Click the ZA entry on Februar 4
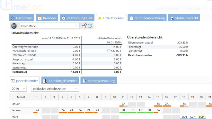 [63, 111]
